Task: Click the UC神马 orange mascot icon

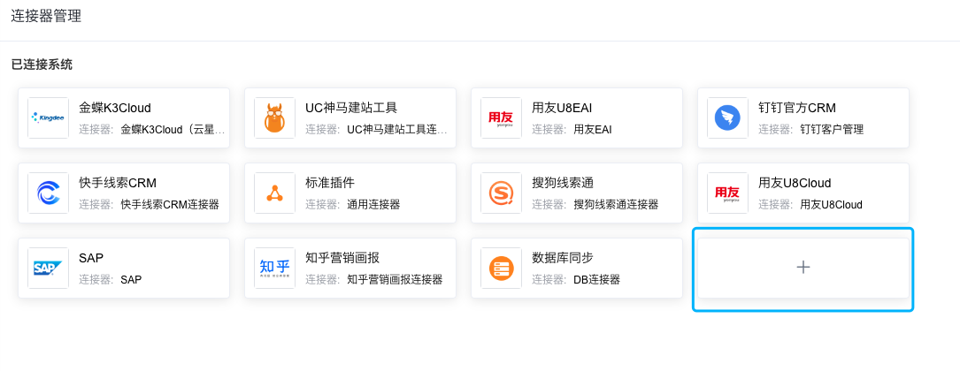Action: click(275, 118)
